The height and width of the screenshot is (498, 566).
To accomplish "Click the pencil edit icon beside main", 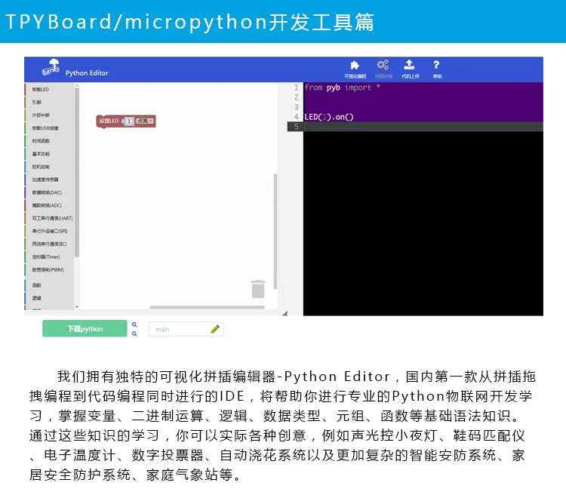I will (x=215, y=329).
